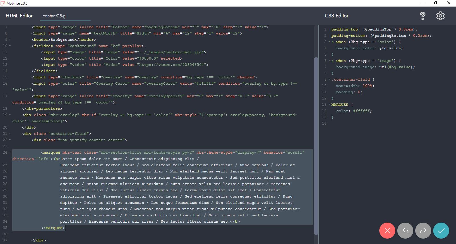Click the CSS Editor heading
The image size is (456, 244).
click(337, 16)
